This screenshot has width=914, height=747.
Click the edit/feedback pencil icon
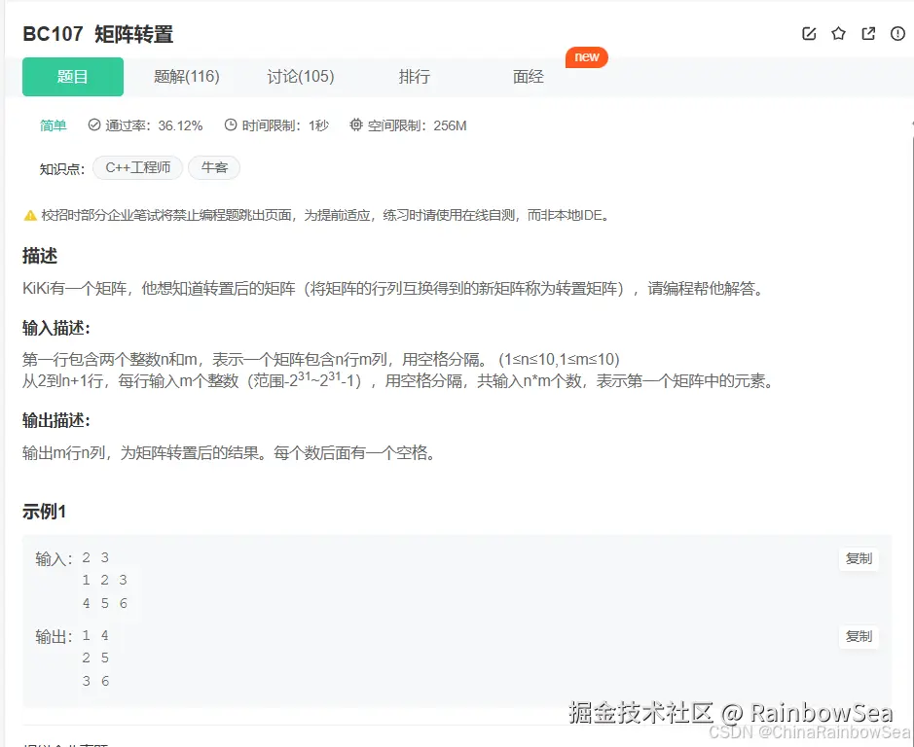(x=808, y=33)
